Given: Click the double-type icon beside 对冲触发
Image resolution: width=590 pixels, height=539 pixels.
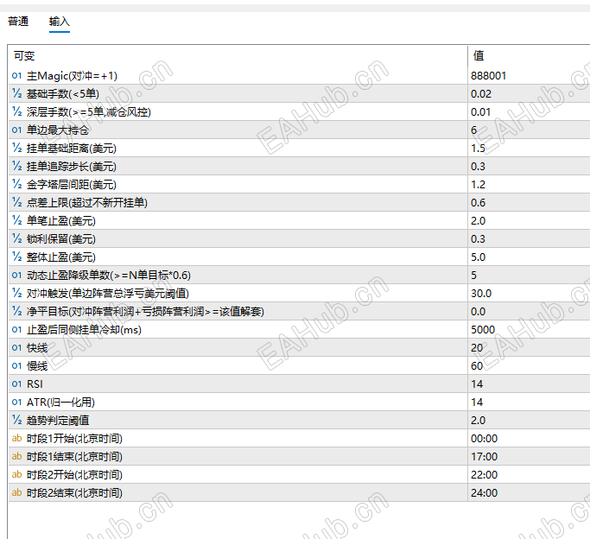Looking at the screenshot, I should click(x=17, y=293).
